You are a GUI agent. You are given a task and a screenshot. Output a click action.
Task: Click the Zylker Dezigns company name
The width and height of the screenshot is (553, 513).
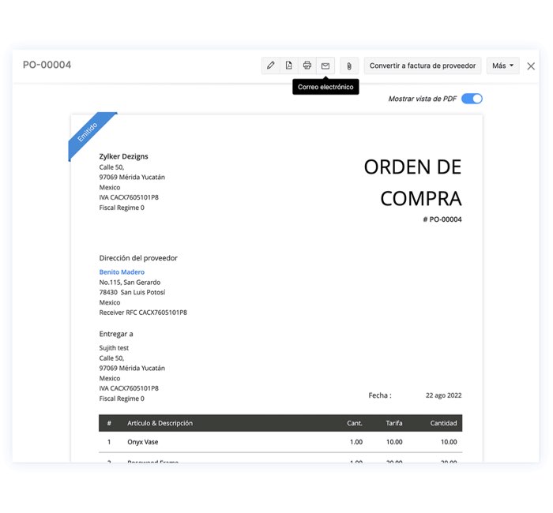[x=123, y=156]
